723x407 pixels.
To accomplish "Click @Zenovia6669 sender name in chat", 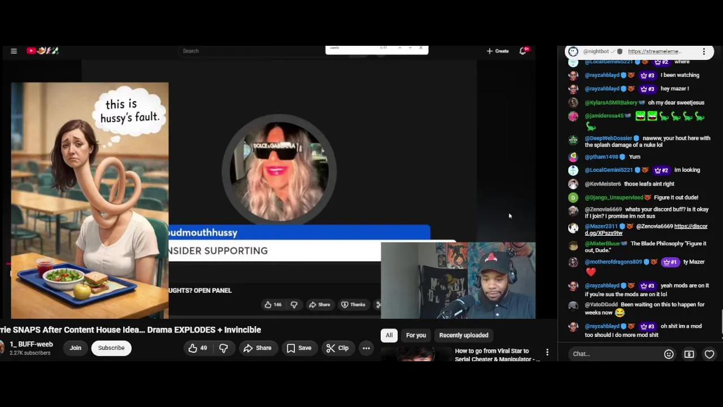I will coord(603,210).
